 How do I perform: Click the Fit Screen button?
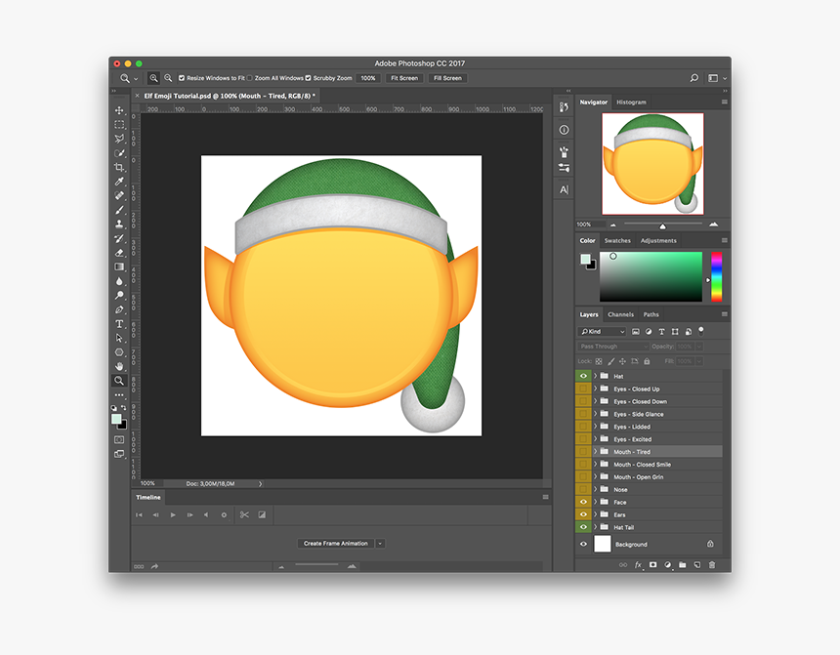click(x=402, y=78)
